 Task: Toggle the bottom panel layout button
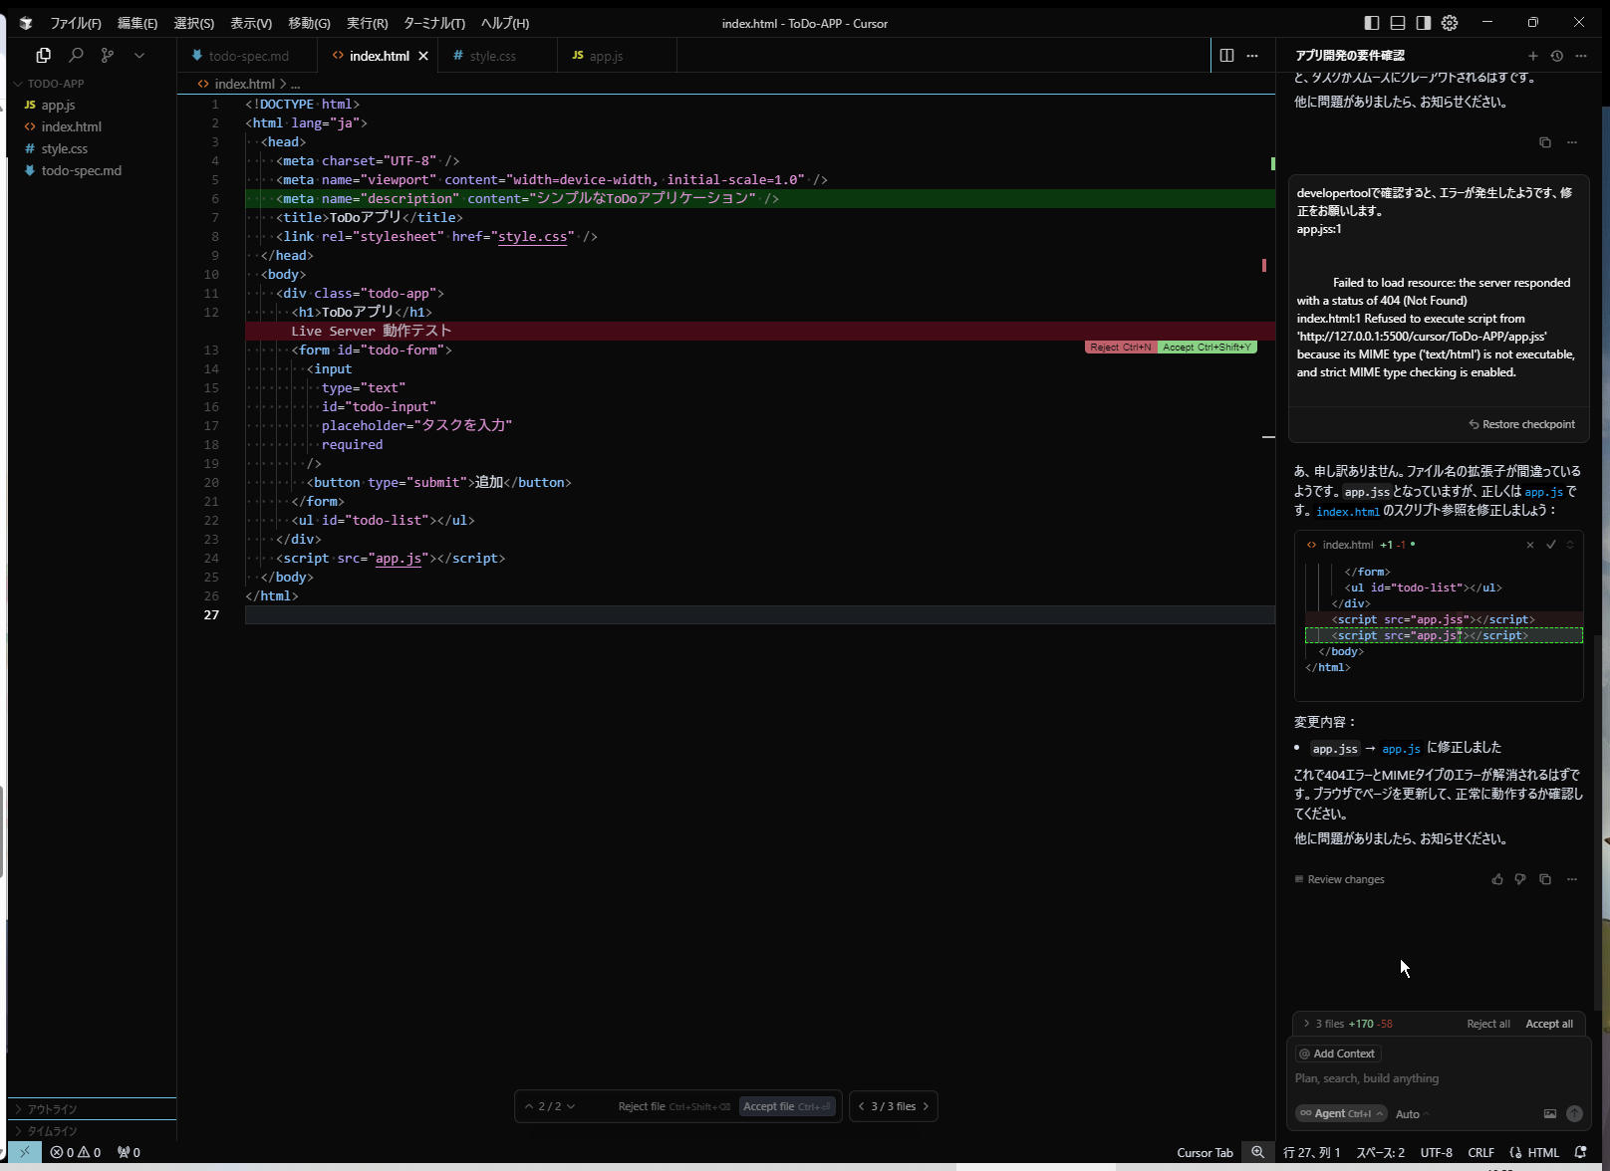tap(1398, 23)
